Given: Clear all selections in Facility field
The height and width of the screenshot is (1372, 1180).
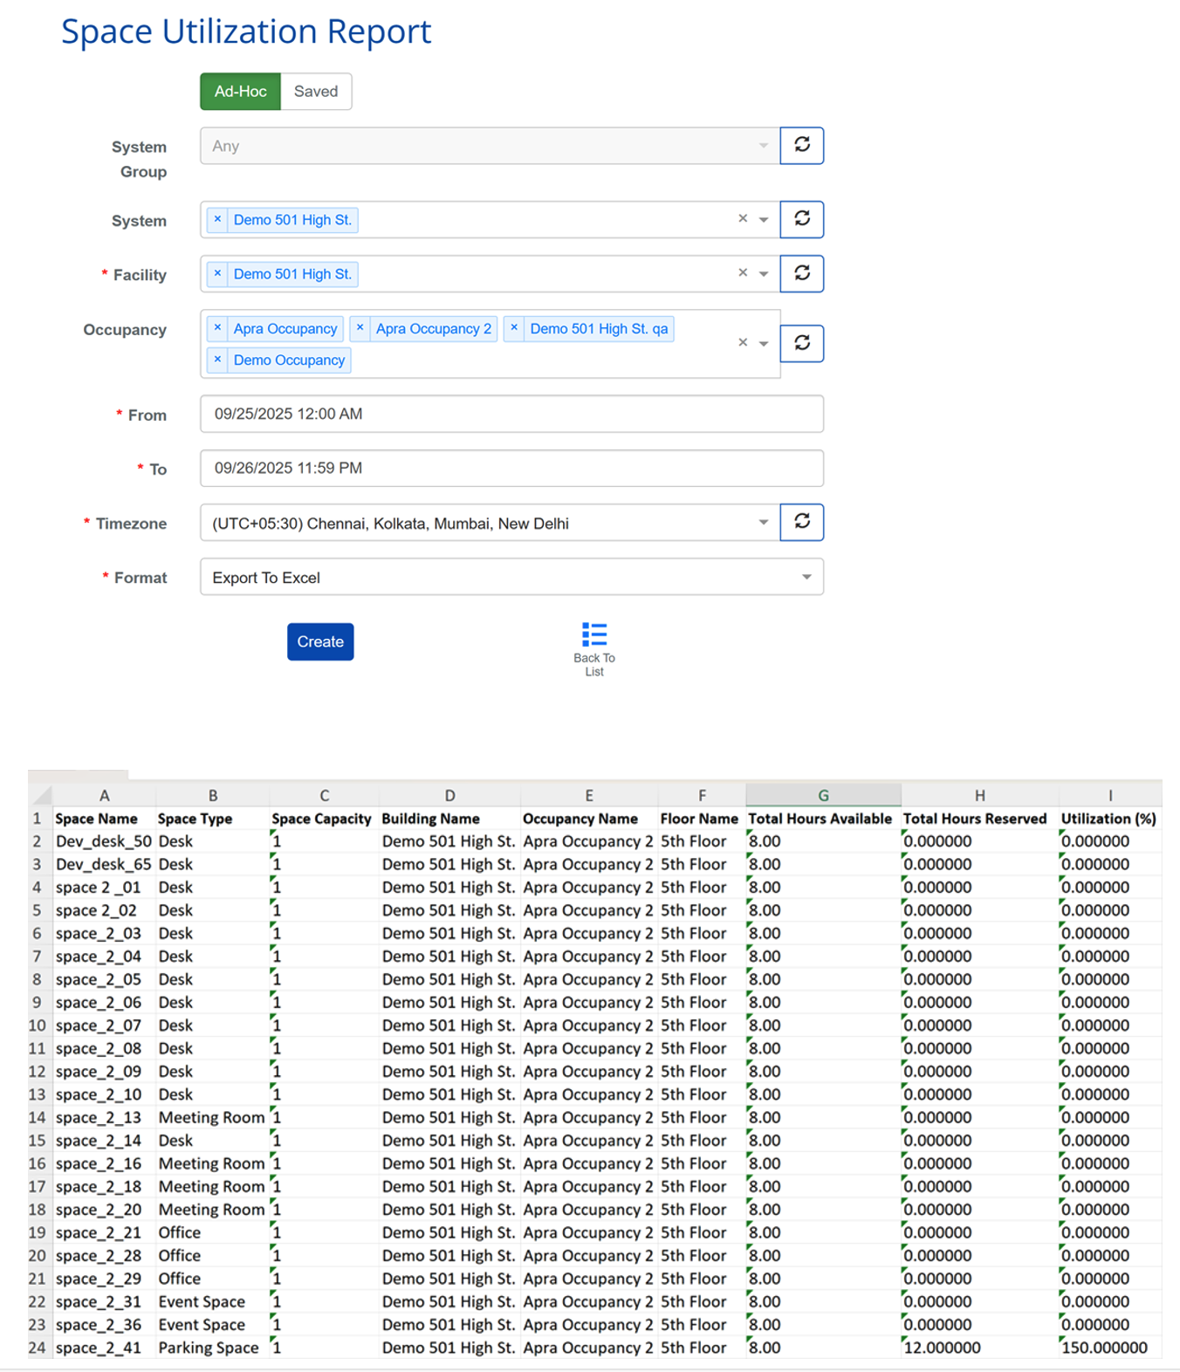Looking at the screenshot, I should (743, 273).
